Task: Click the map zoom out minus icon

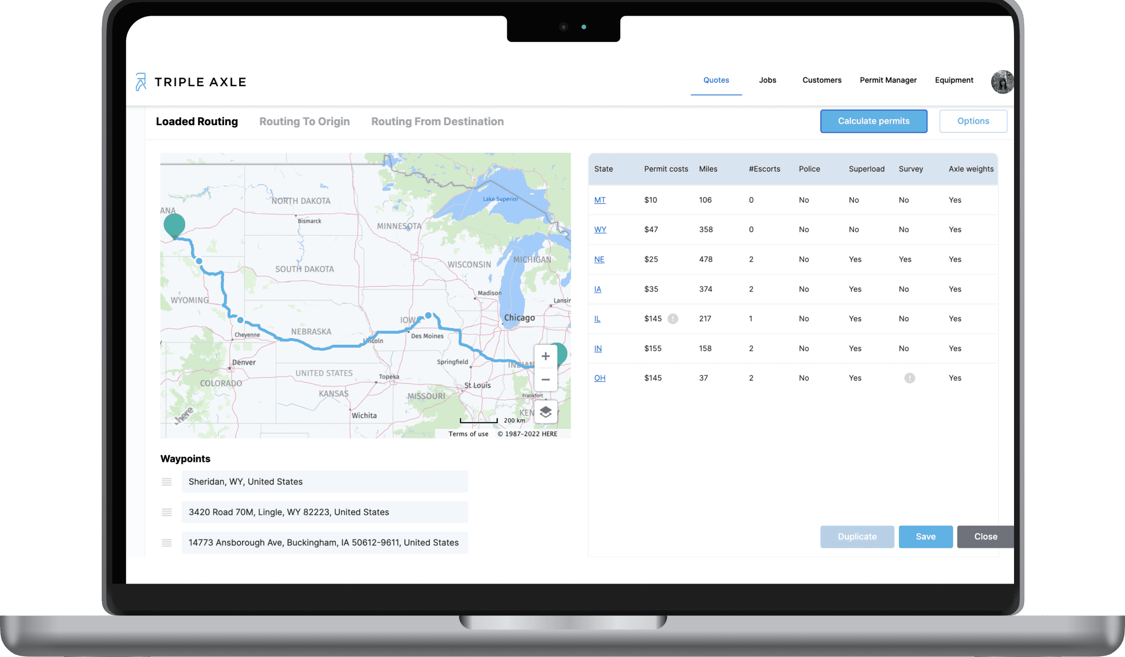Action: [x=545, y=380]
